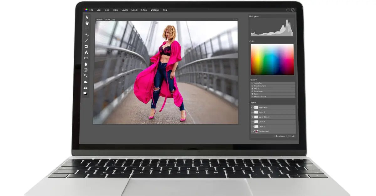Click the Text tool (A icon)
This screenshot has width=376, height=196.
tap(86, 52)
